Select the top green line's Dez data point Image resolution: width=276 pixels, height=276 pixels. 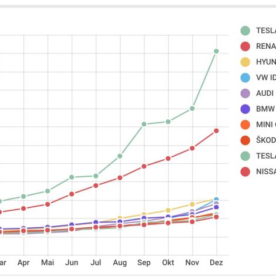[x=216, y=51]
